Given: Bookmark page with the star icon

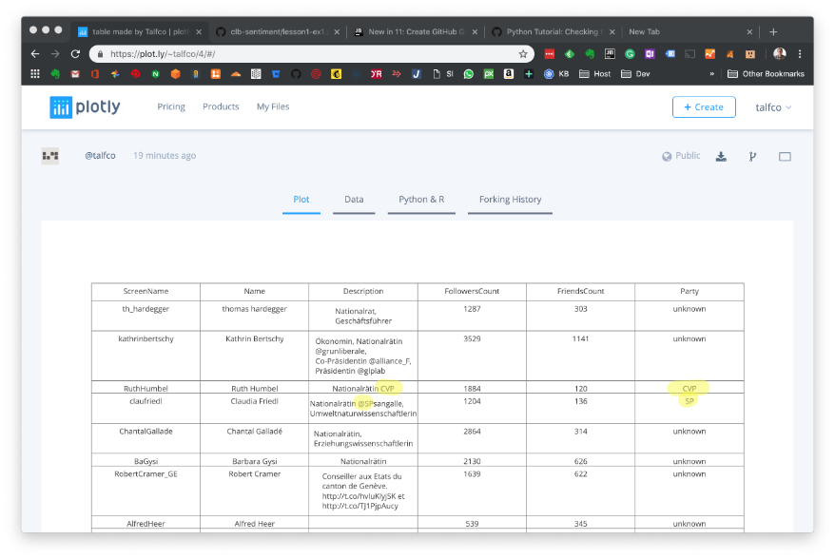Looking at the screenshot, I should (x=522, y=54).
